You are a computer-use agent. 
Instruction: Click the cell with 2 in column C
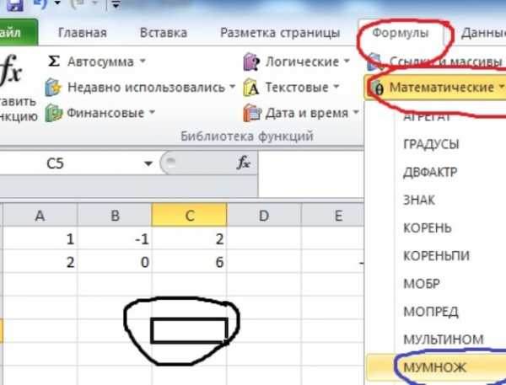coord(189,239)
